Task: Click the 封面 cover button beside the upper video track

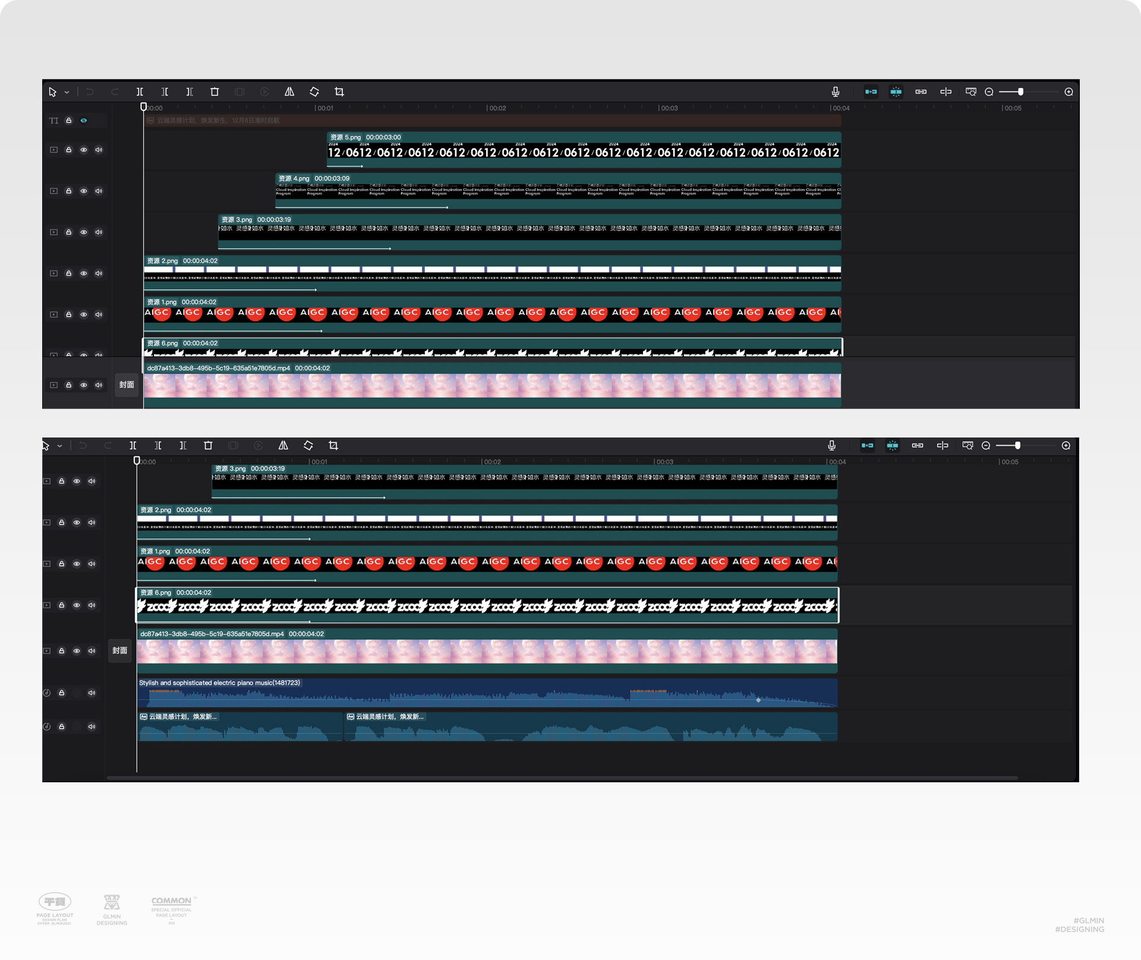Action: pos(127,385)
